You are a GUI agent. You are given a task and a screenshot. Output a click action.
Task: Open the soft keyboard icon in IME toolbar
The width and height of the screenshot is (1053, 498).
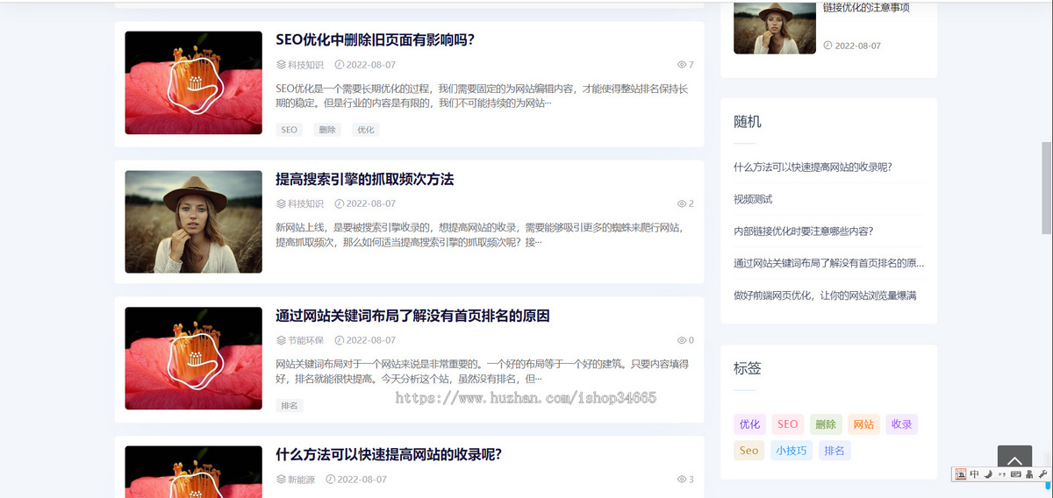tap(1015, 474)
